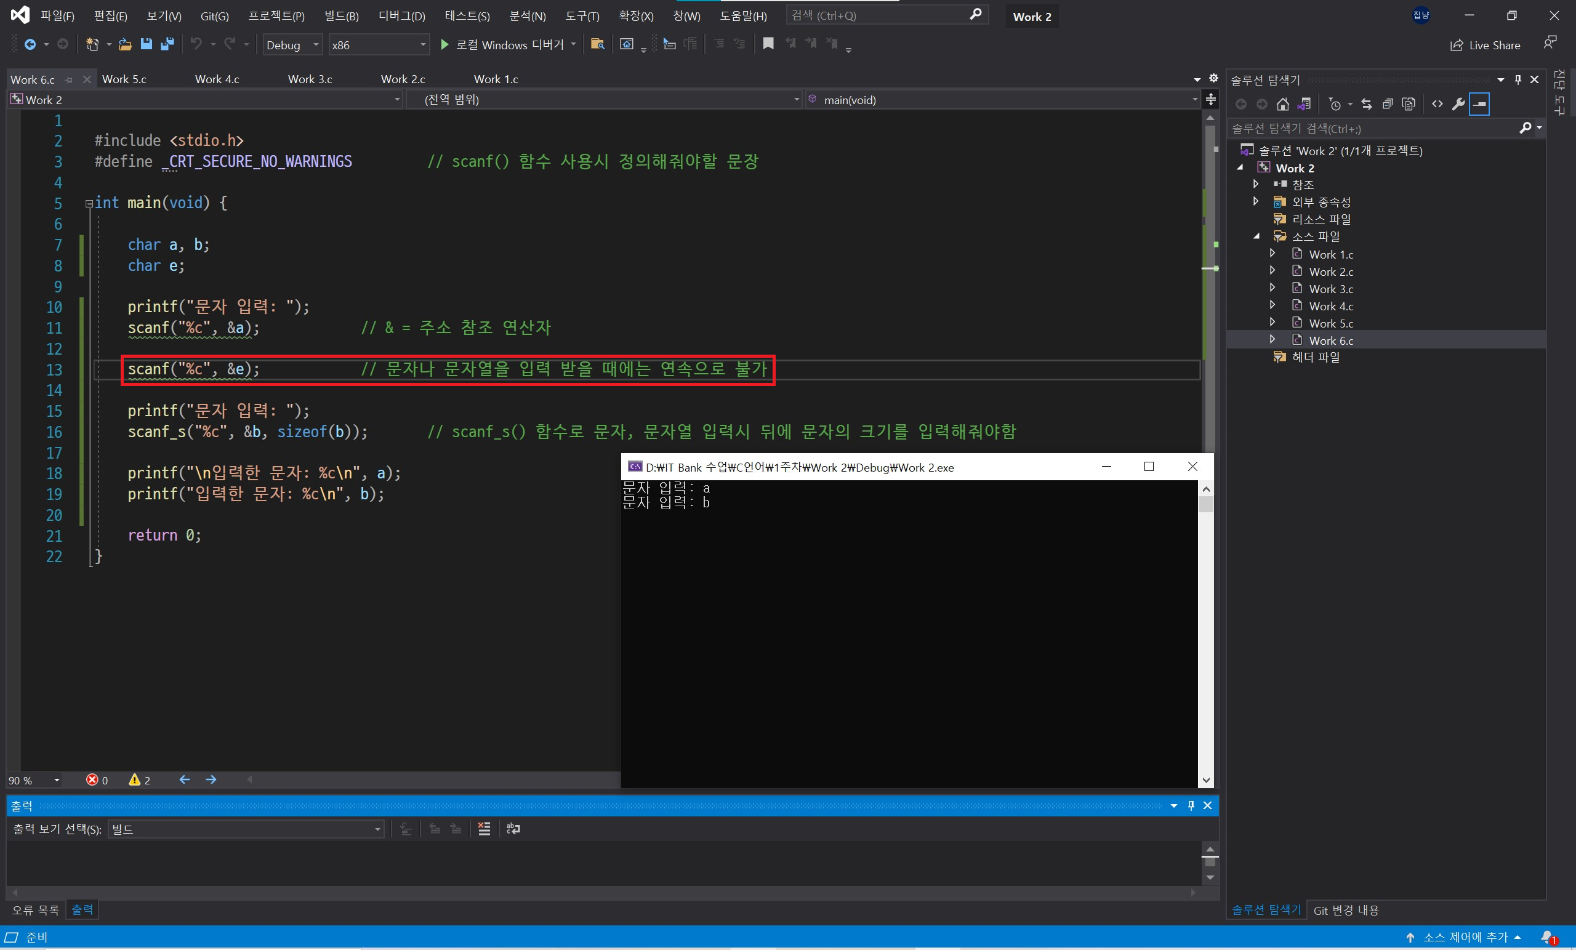Open the x86 platform dropdown
The height and width of the screenshot is (950, 1576).
(x=379, y=45)
